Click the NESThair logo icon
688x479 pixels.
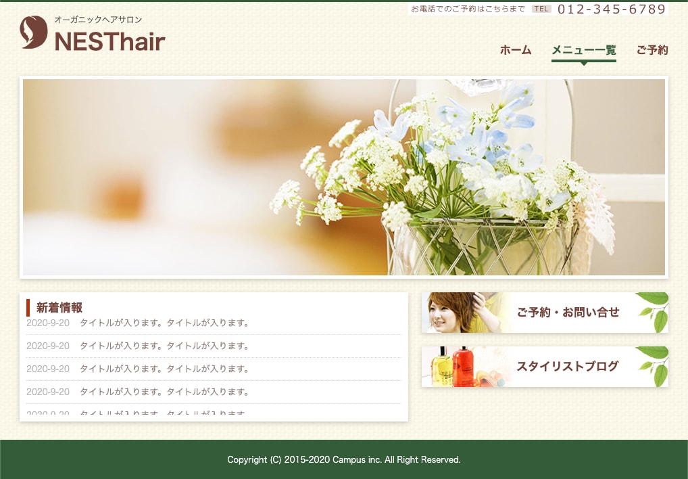tap(34, 32)
